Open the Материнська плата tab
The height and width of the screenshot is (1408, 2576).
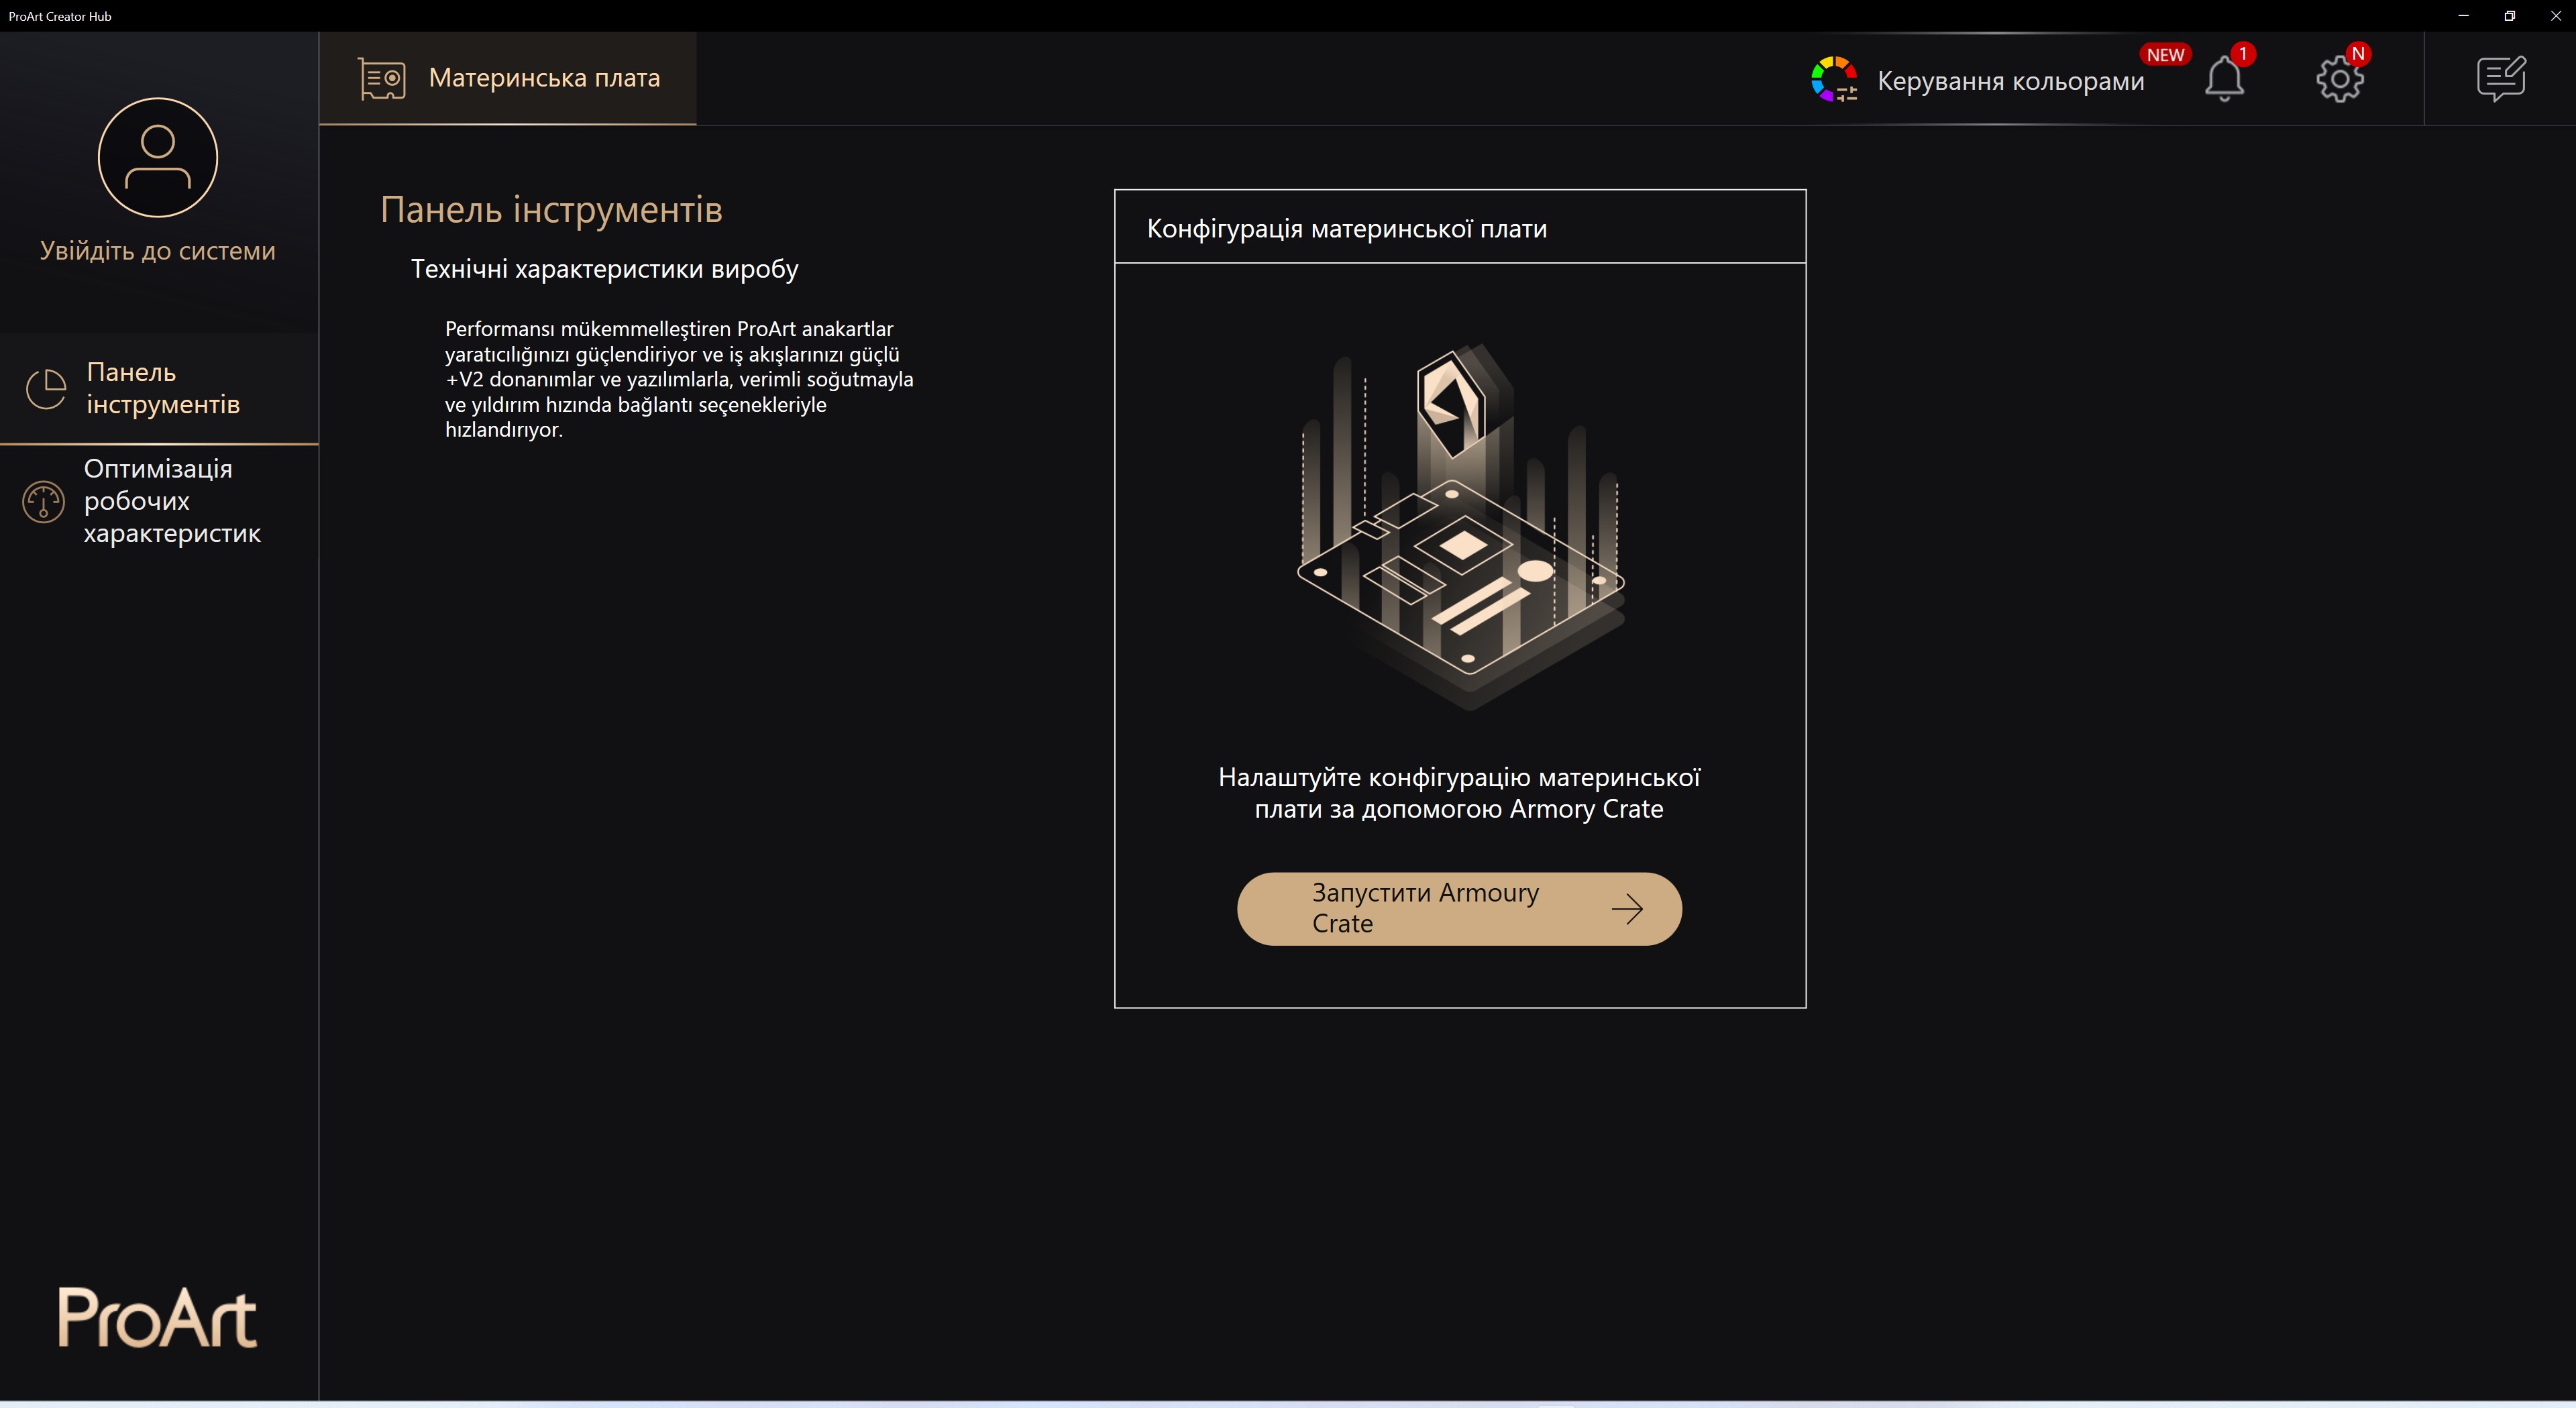pos(508,78)
